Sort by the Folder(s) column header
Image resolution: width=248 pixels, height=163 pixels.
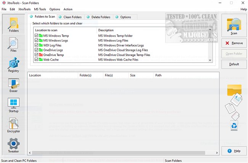(x=90, y=75)
